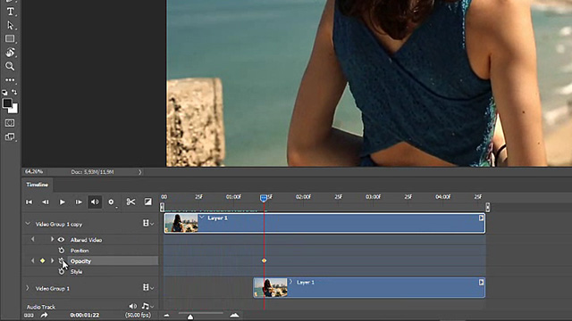The image size is (572, 321).
Task: Select the Horizontal Type tool
Action: pos(10,12)
